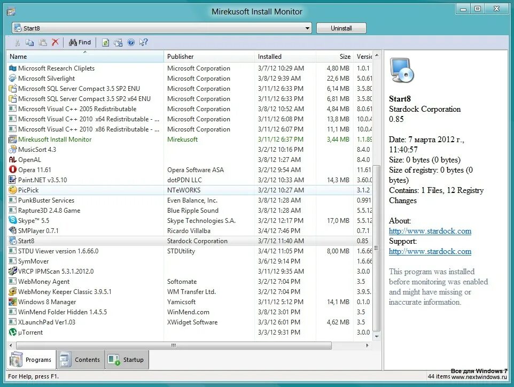Switch to the Programs tab
This screenshot has height=387, width=514.
[31, 360]
